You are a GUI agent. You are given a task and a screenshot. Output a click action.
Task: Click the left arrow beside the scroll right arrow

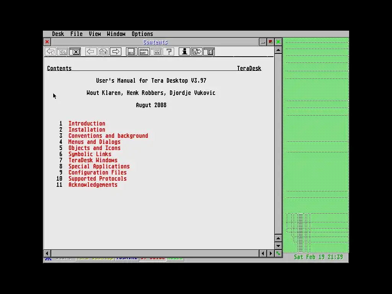click(263, 253)
